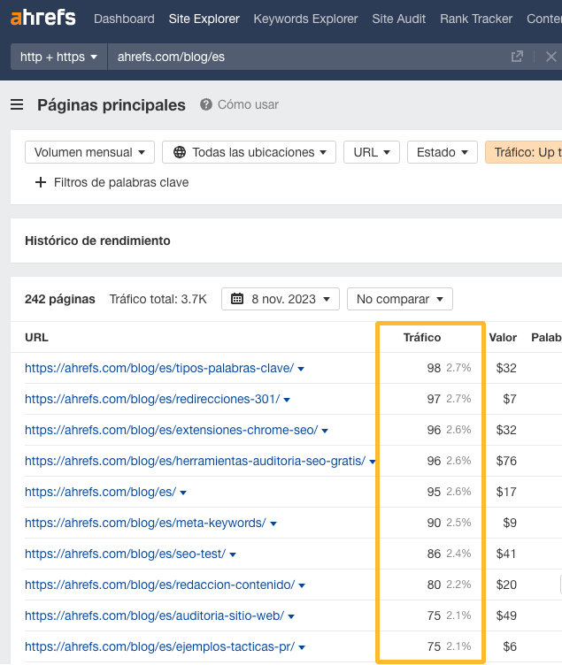Open the redirecciones-301 link
This screenshot has height=665, width=562.
pyautogui.click(x=152, y=399)
